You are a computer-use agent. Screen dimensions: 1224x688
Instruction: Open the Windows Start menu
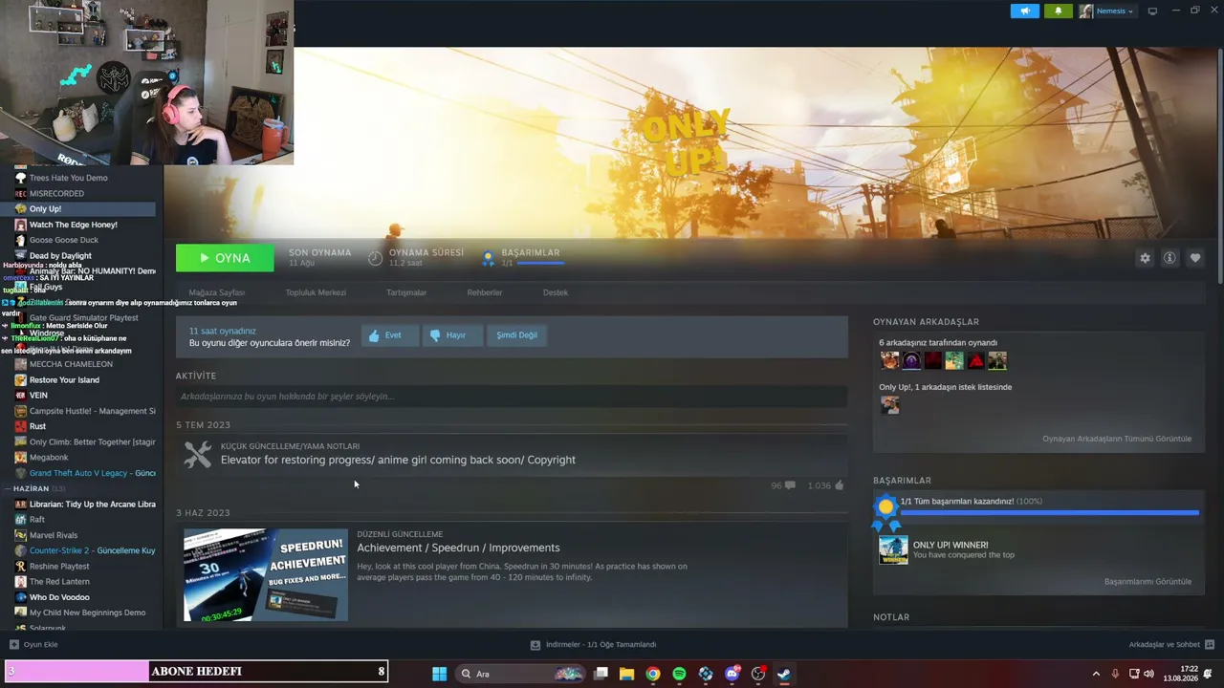tap(439, 674)
